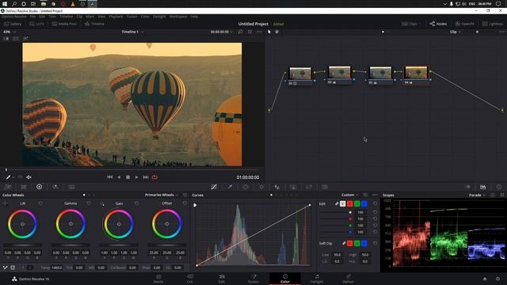Toggle the green curve edit channel
Viewport: 507px width, 285px height.
[357, 203]
